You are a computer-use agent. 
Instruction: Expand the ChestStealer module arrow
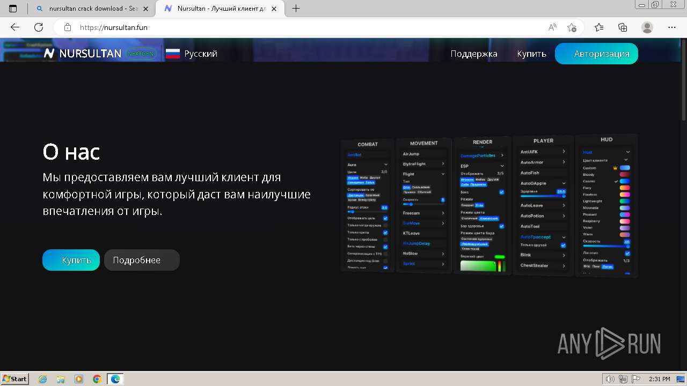pyautogui.click(x=564, y=265)
